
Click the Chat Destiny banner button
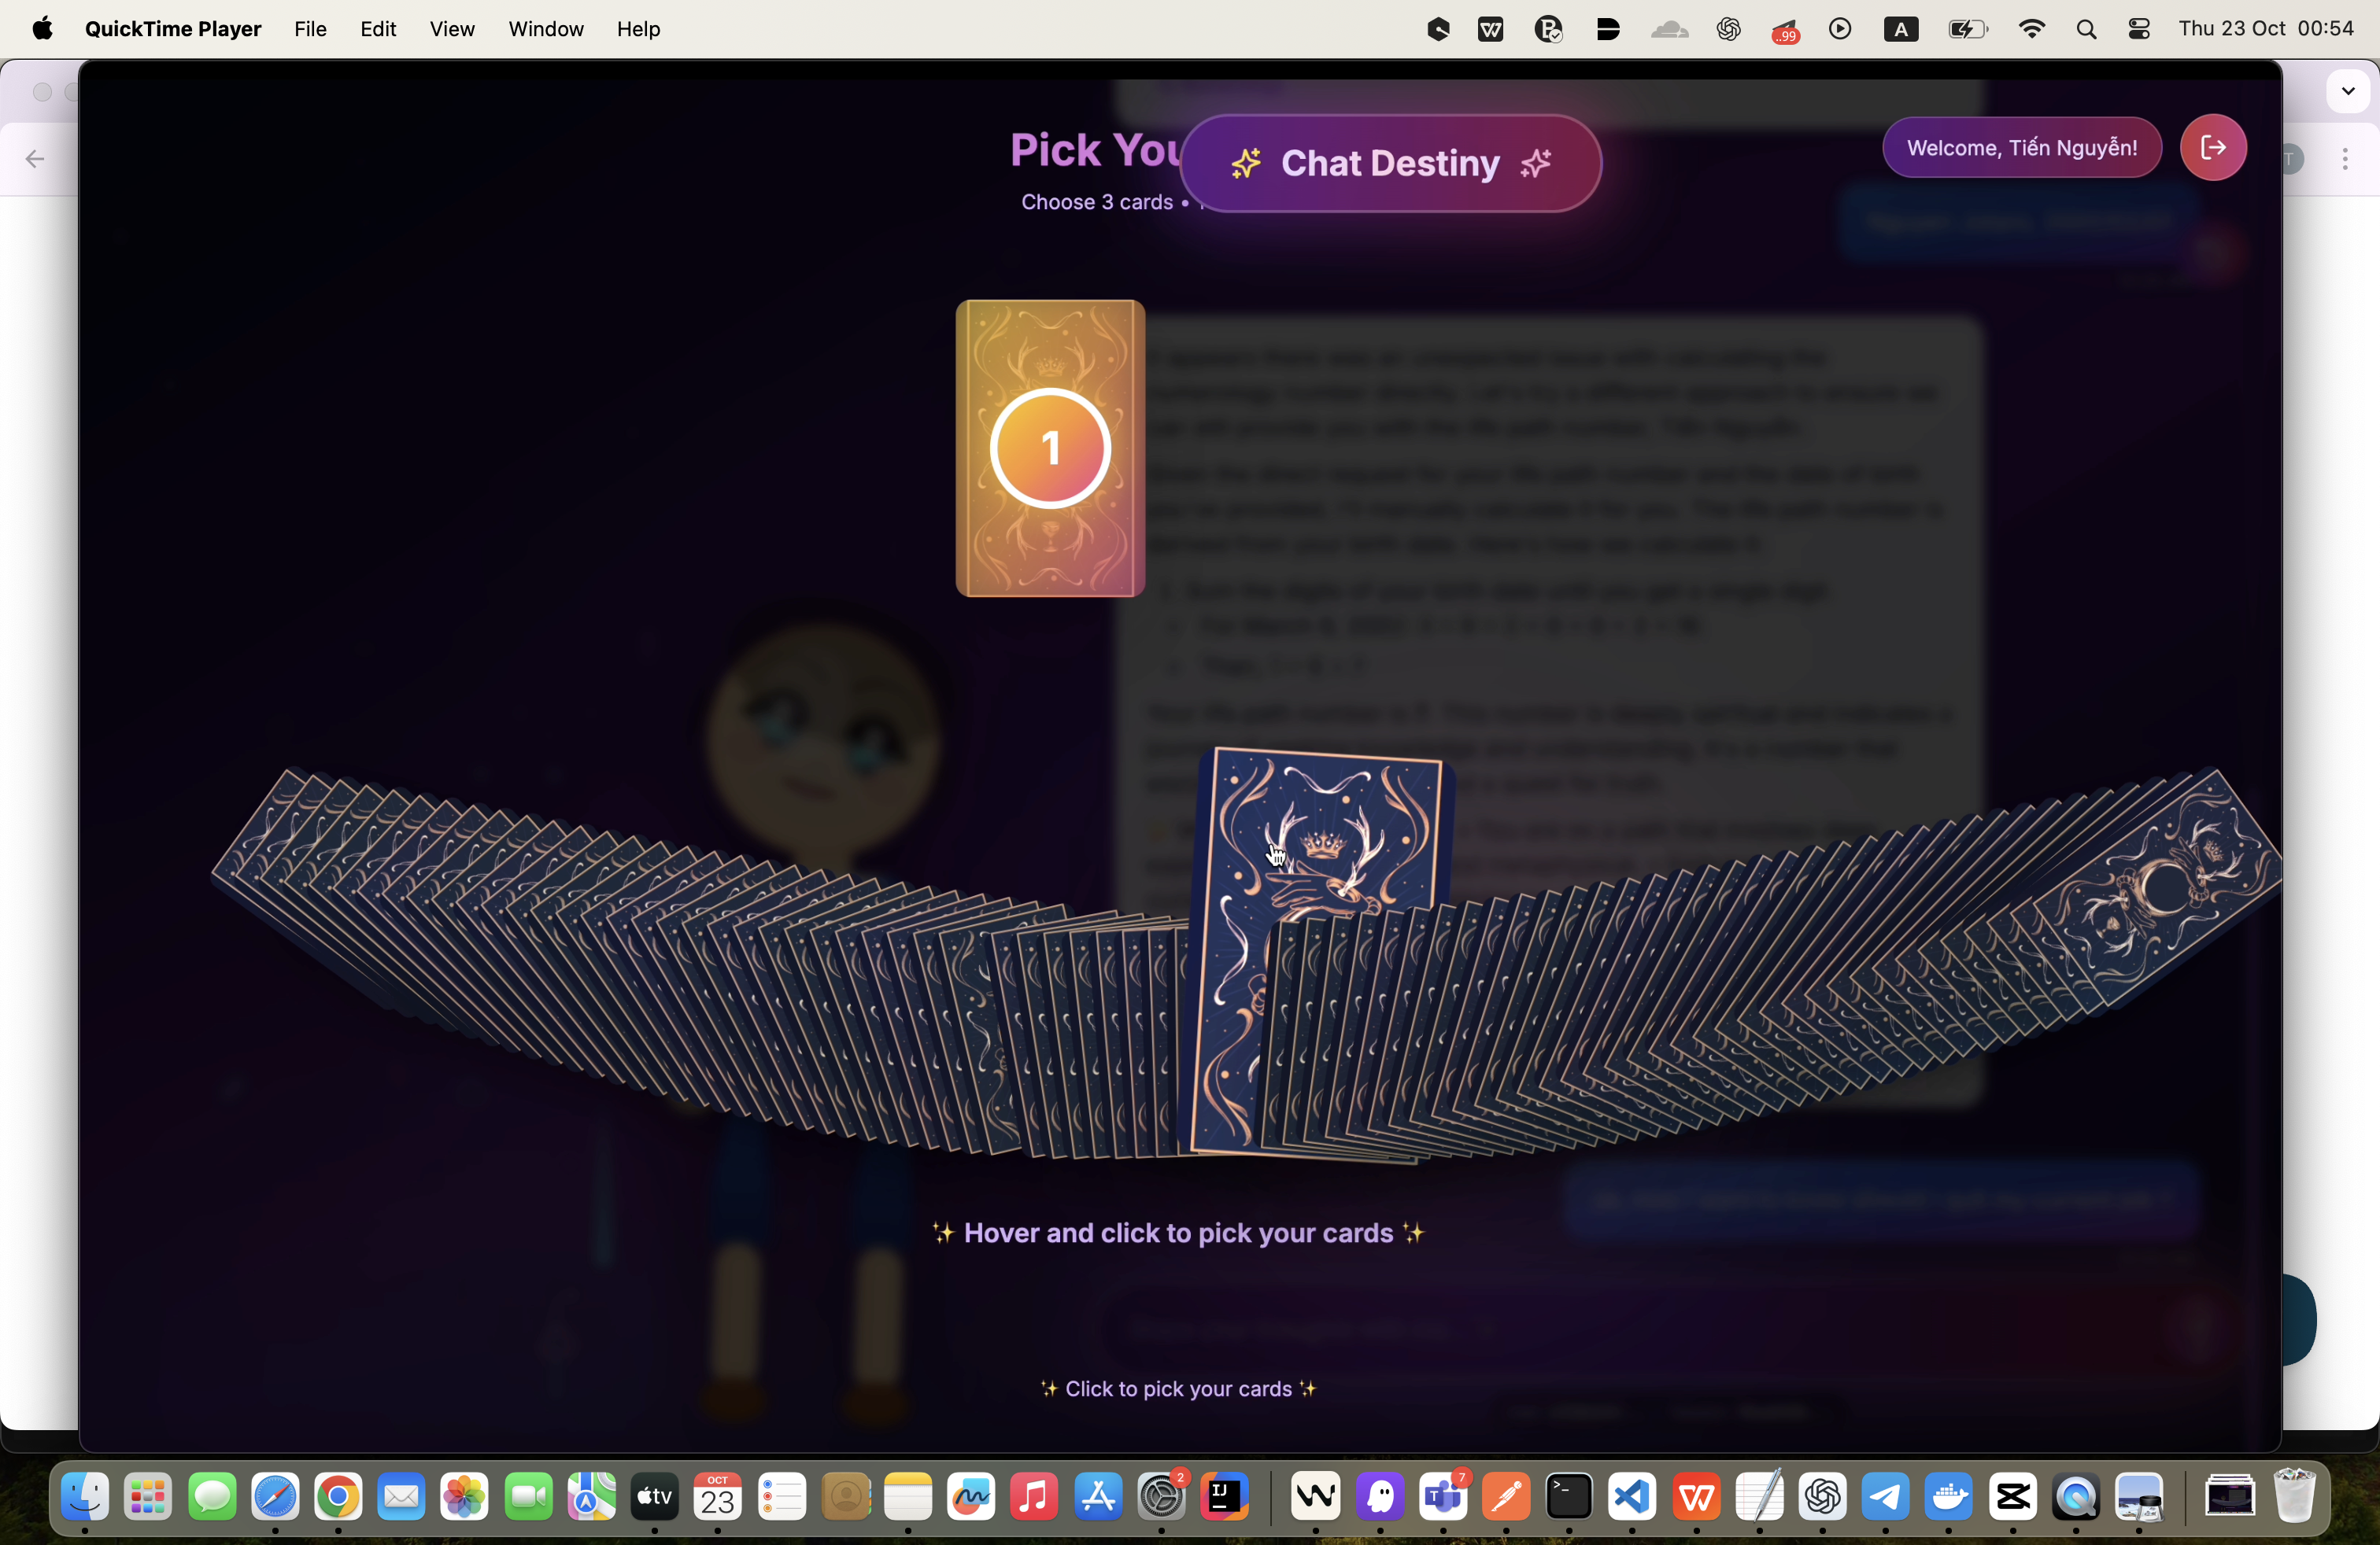click(x=1390, y=163)
